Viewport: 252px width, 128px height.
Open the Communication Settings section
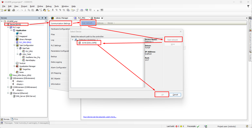pyautogui.click(x=60, y=24)
